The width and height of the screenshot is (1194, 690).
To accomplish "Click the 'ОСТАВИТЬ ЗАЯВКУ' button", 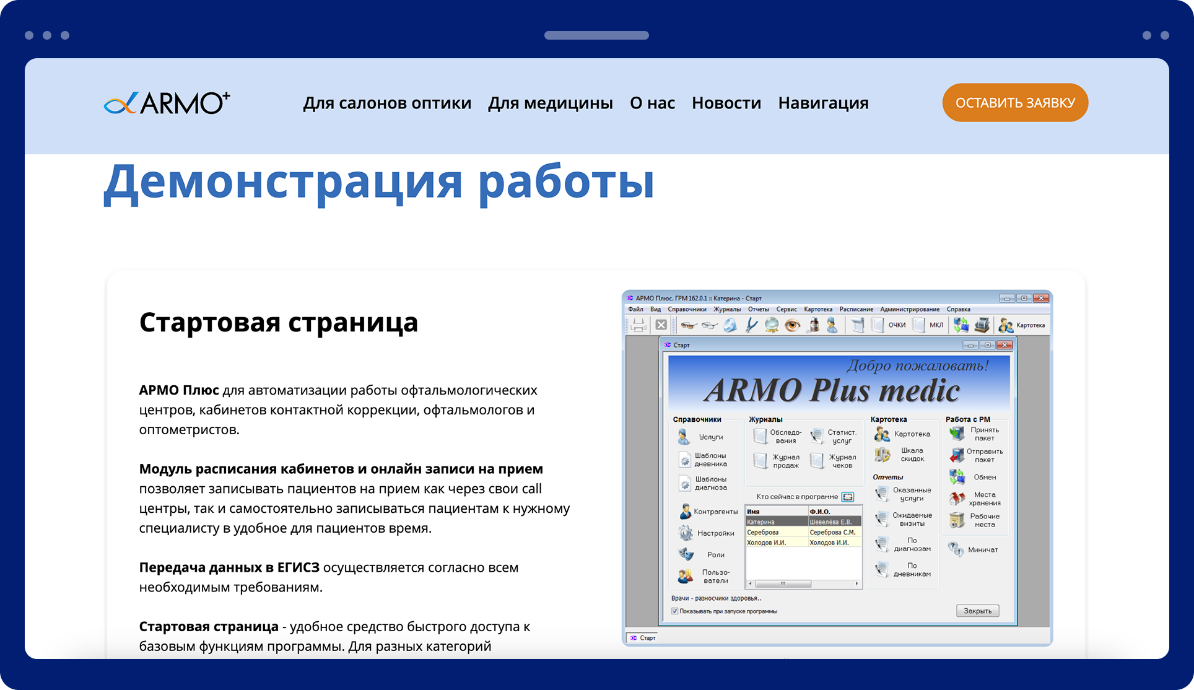I will (1015, 103).
